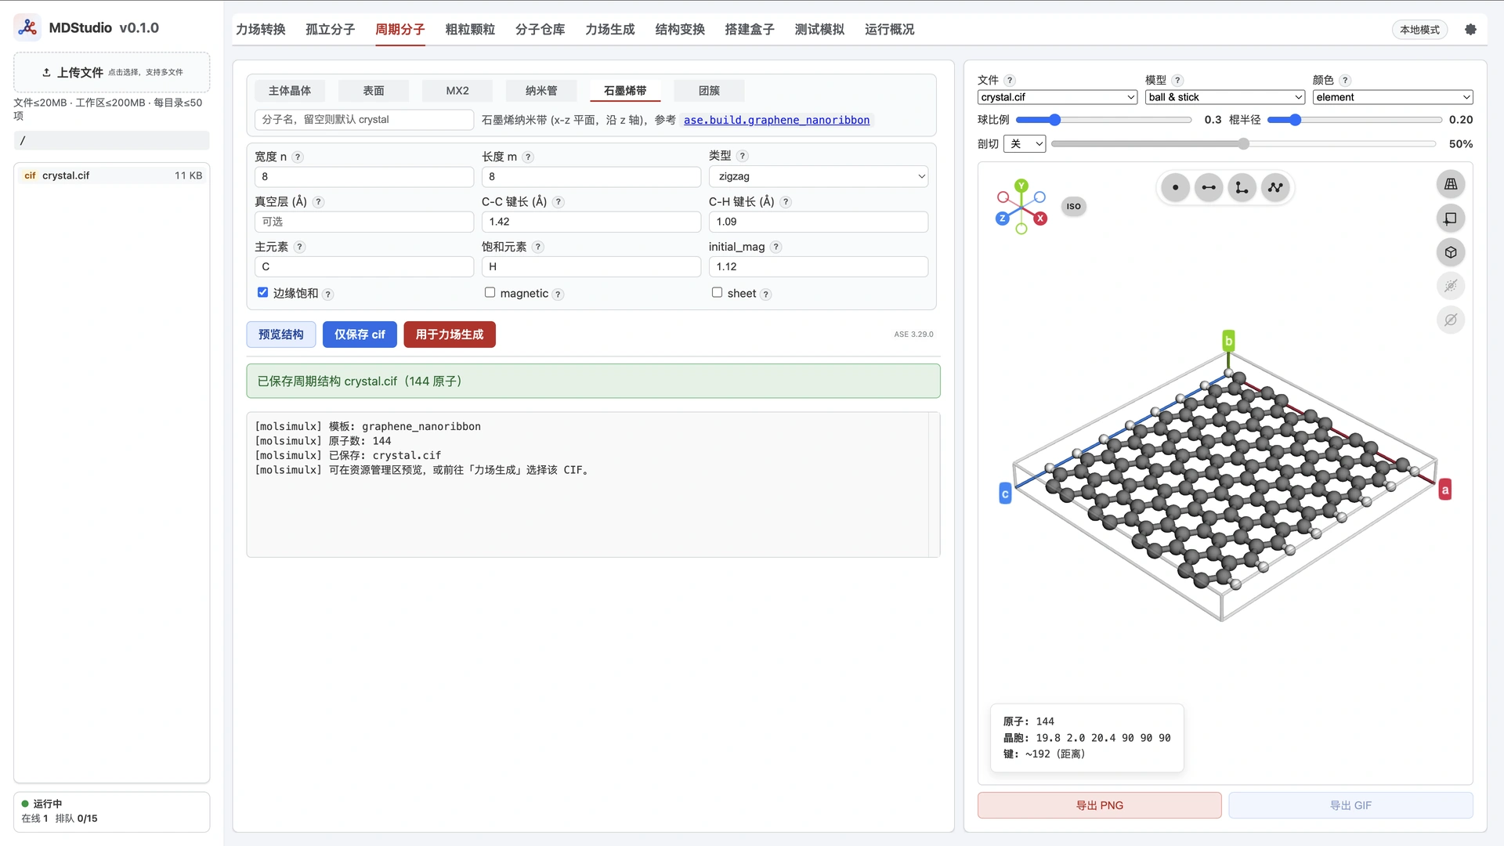This screenshot has height=846, width=1504.
Task: Align view to the green Y axis
Action: [1021, 186]
